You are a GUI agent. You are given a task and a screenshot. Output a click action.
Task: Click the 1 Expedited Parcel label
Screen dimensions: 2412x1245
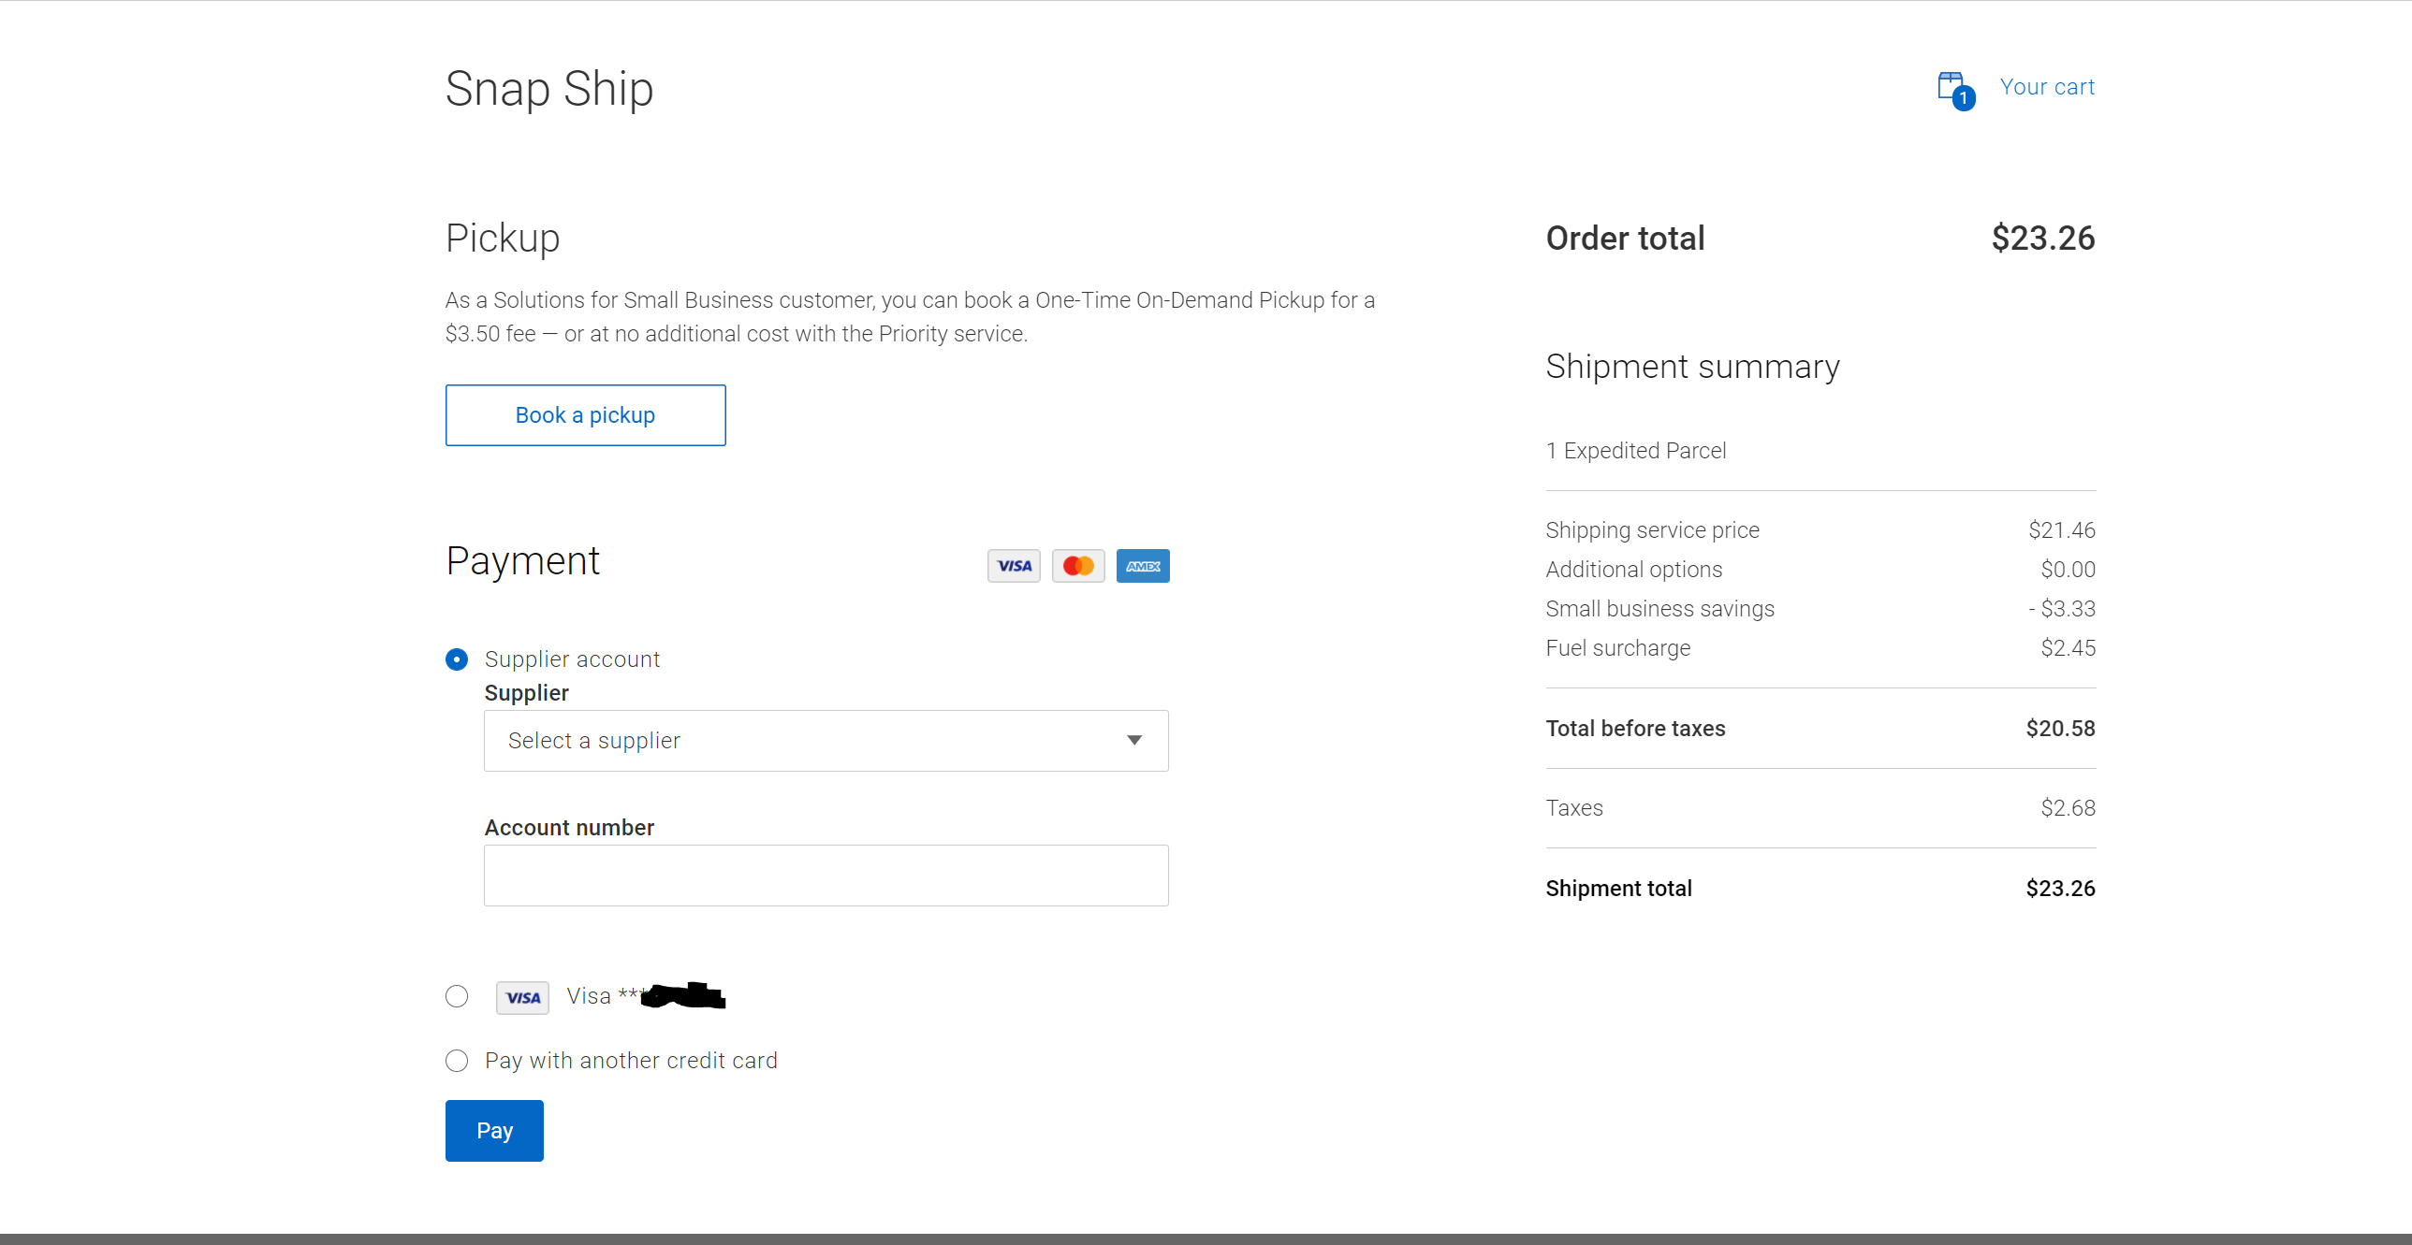1635,450
